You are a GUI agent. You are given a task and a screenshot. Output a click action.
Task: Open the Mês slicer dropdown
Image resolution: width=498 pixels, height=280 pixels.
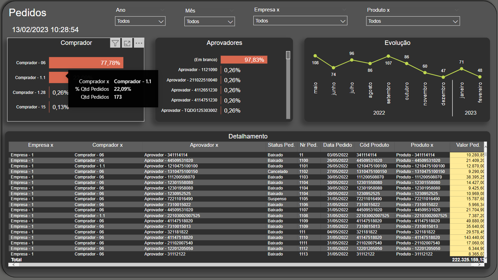[x=230, y=21]
